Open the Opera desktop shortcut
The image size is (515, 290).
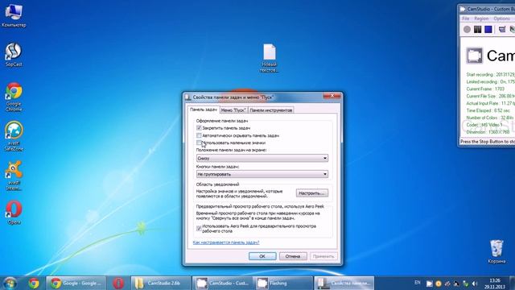tap(14, 213)
